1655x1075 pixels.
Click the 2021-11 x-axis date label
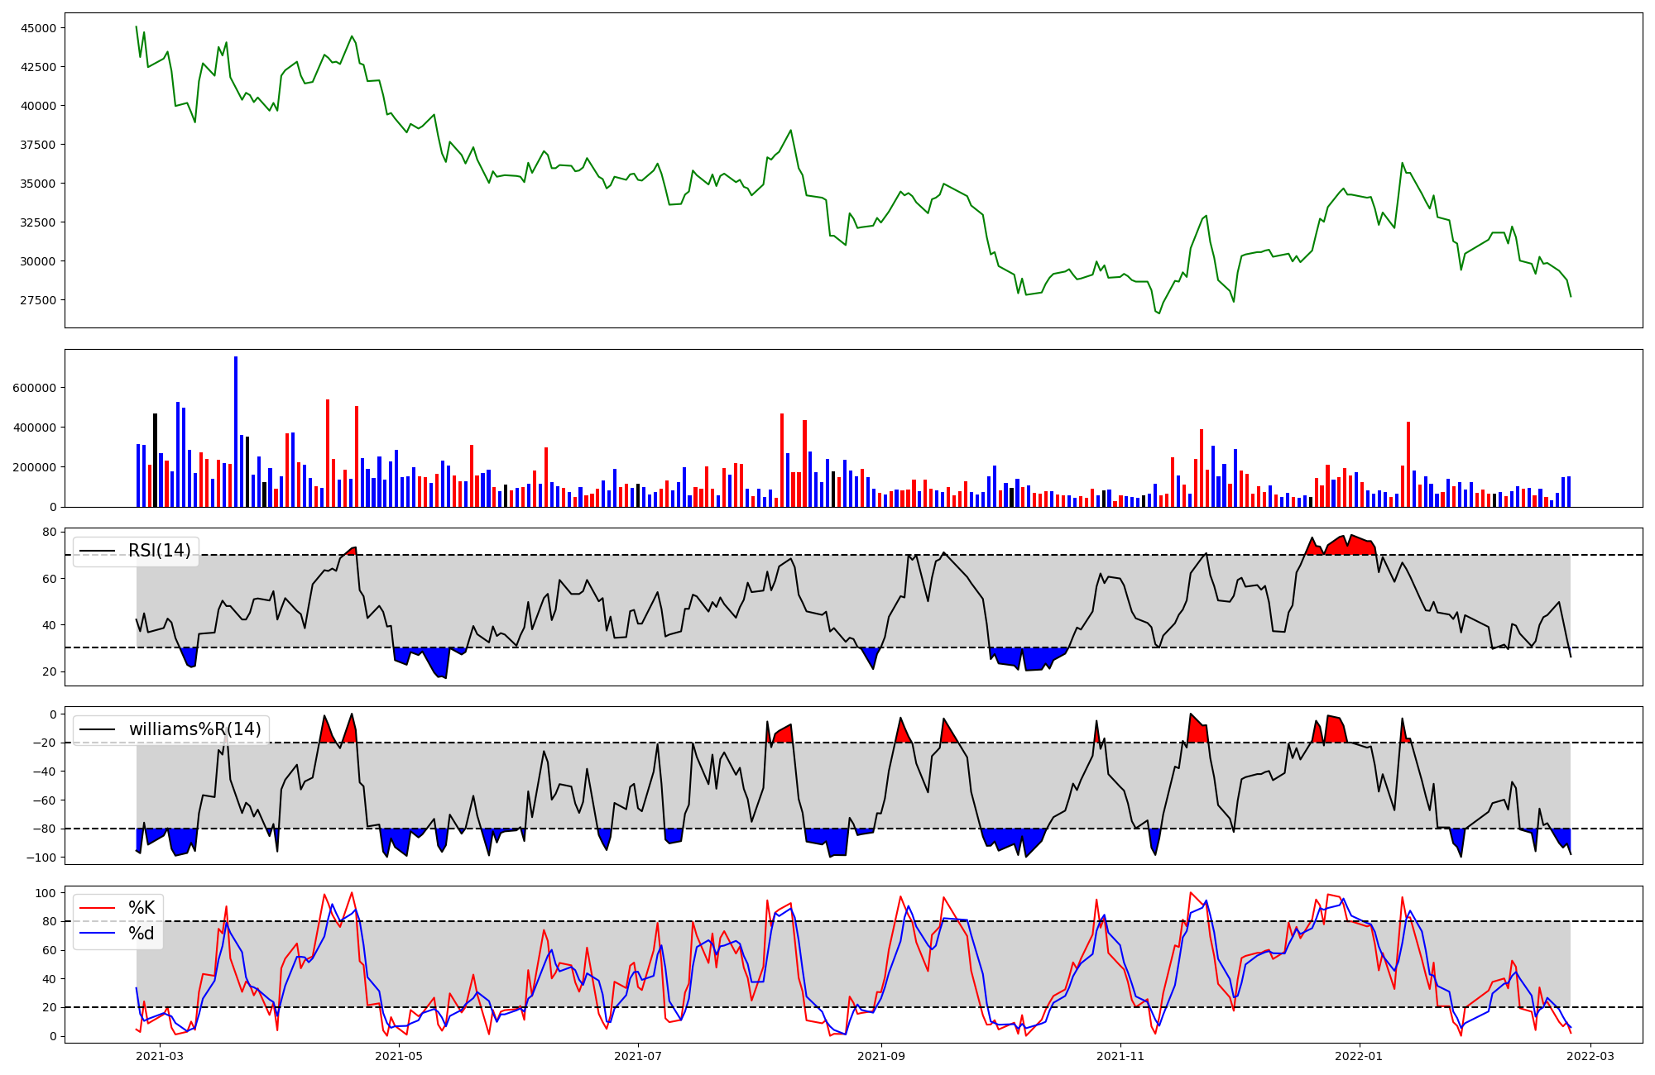click(x=1120, y=1056)
